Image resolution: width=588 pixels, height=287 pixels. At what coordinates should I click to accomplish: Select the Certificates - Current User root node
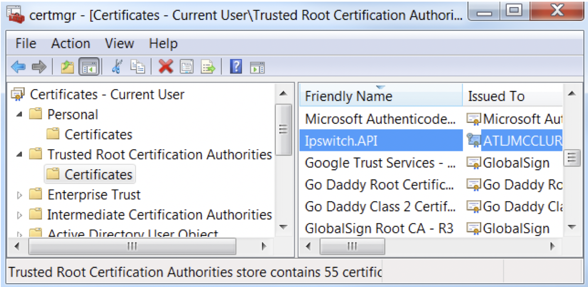(x=107, y=94)
